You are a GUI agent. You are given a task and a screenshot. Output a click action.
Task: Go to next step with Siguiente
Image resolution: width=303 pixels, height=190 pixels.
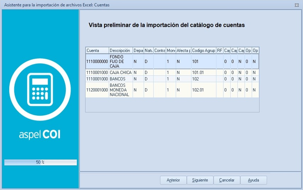200,180
